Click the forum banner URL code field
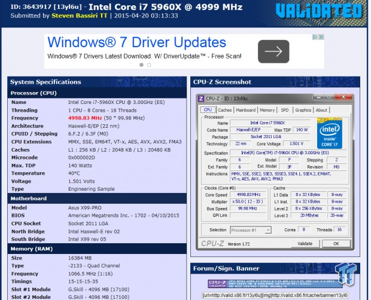The height and width of the screenshot is (300, 371). tap(275, 295)
